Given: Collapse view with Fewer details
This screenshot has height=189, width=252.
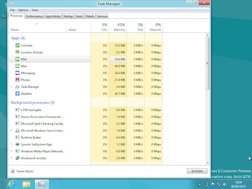Looking at the screenshot, I should coord(22,171).
